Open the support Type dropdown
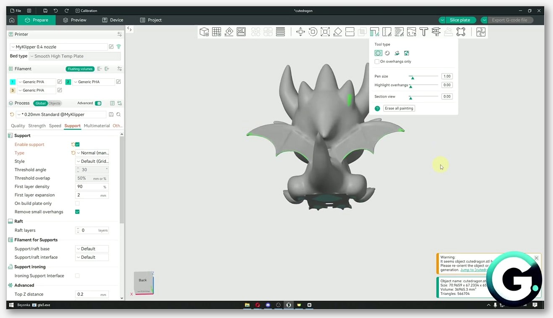The image size is (553, 318). pyautogui.click(x=92, y=153)
